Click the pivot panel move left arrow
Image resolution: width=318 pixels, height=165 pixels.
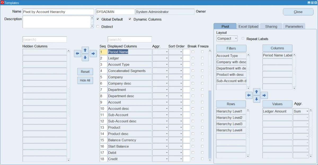[x=249, y=95]
